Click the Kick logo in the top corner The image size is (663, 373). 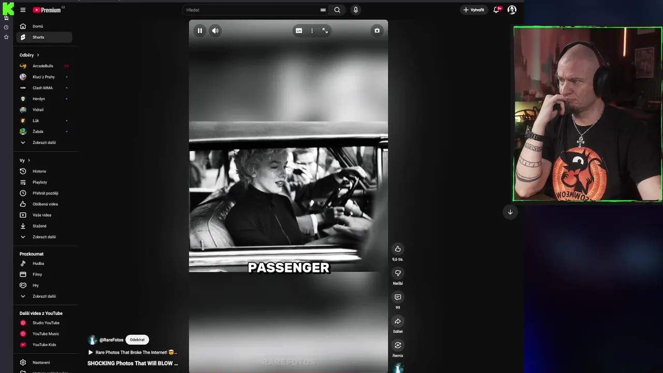coord(8,8)
